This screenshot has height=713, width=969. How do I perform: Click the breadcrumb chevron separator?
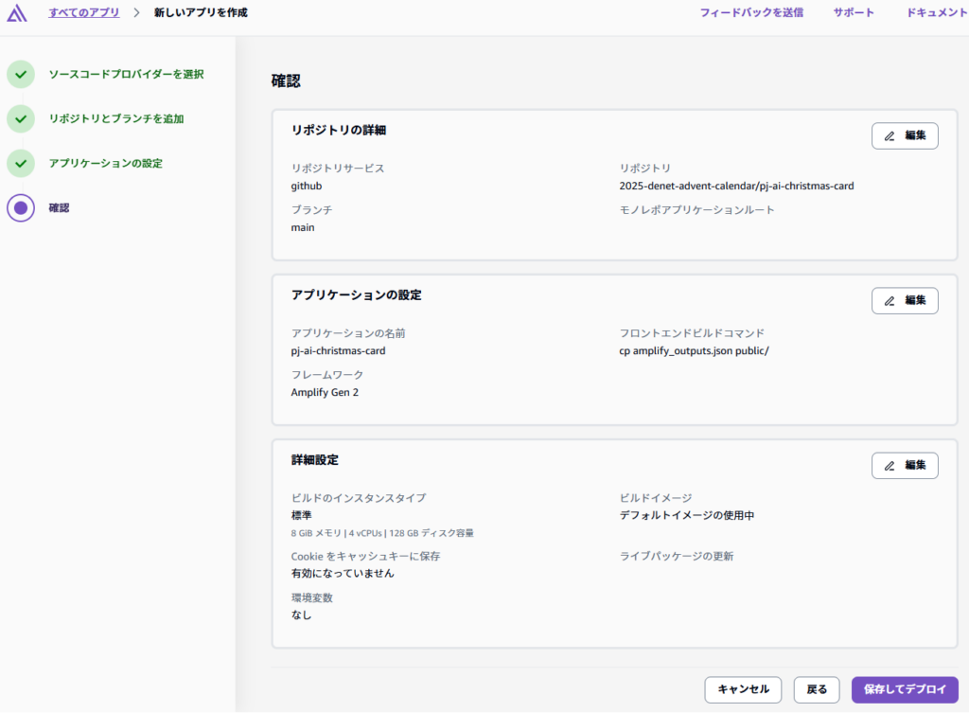click(x=136, y=13)
